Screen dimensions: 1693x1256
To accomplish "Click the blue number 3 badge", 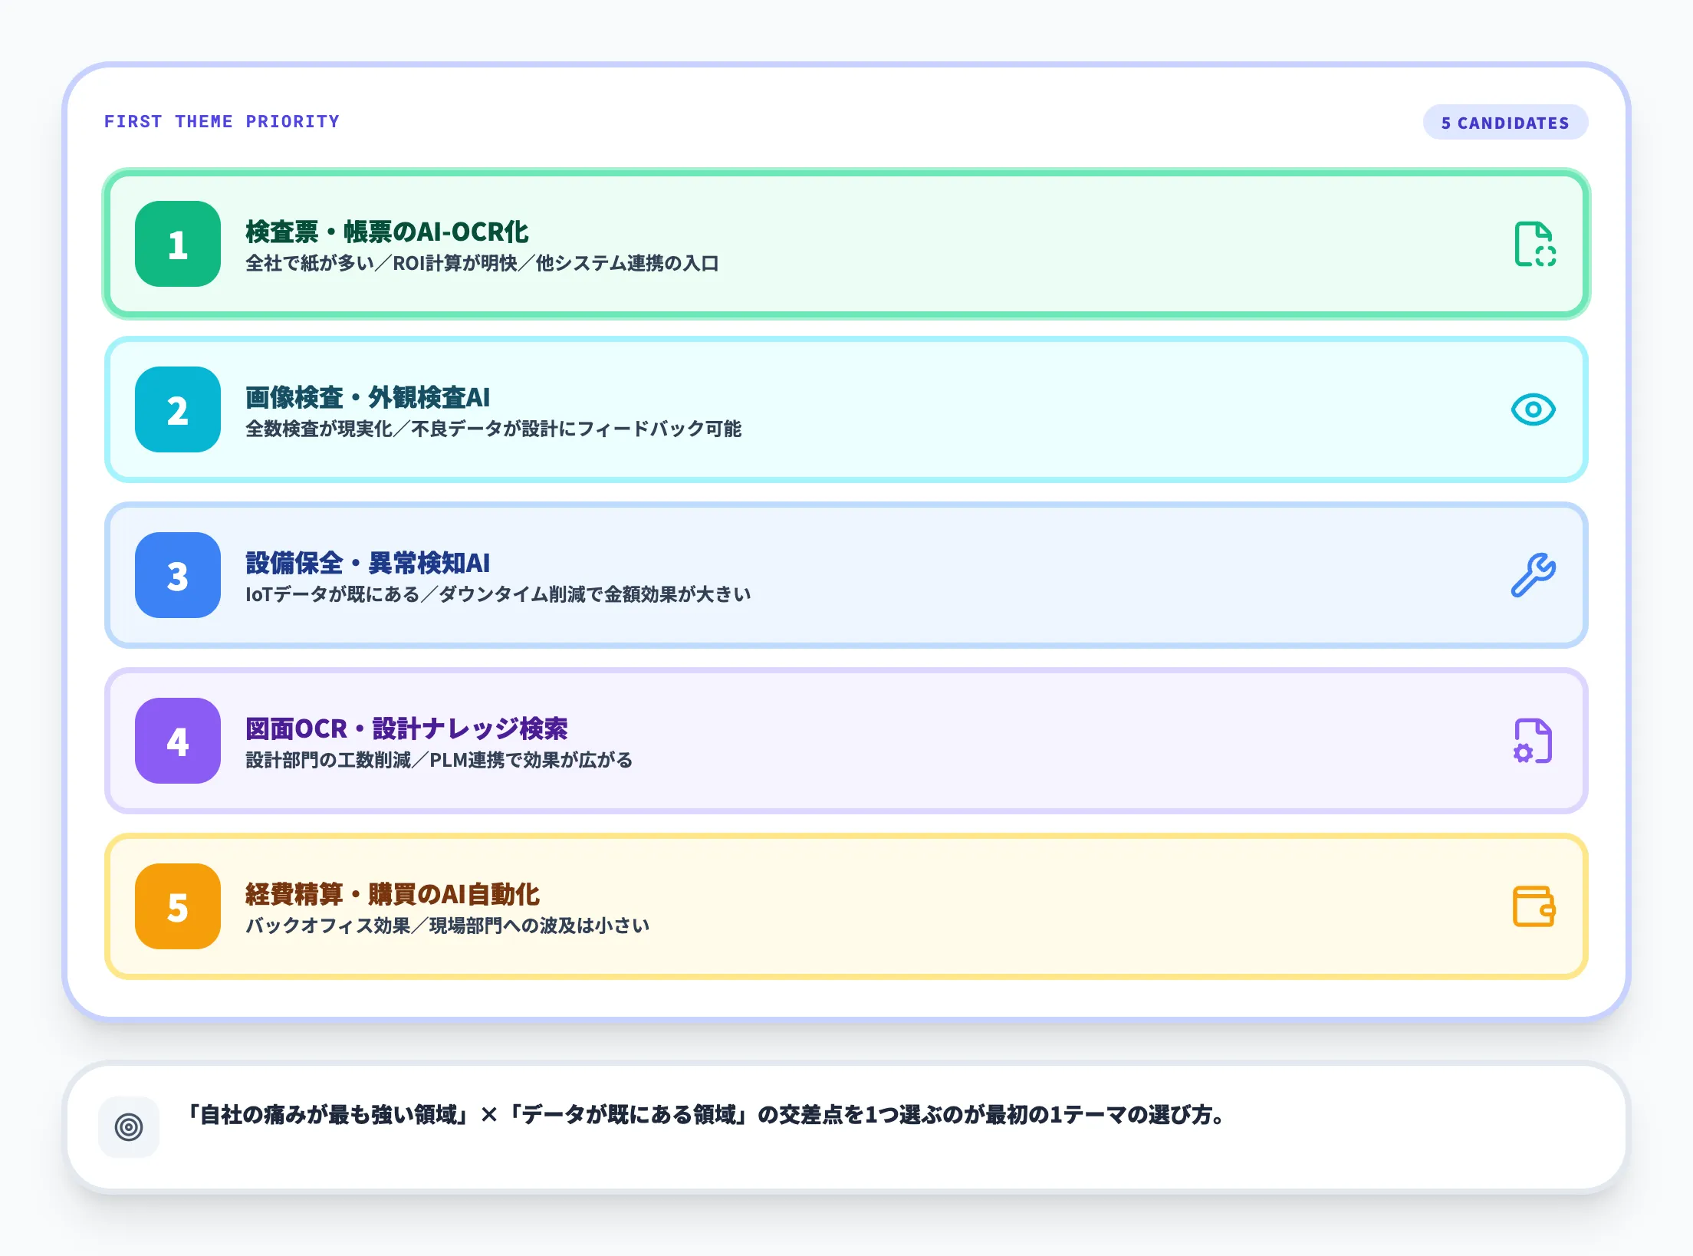I will [177, 576].
